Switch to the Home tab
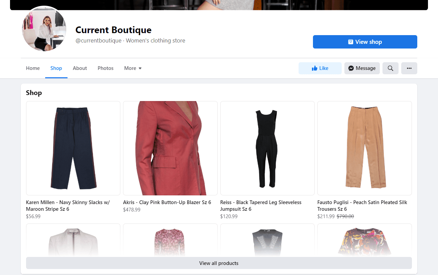This screenshot has width=438, height=275. pos(33,68)
